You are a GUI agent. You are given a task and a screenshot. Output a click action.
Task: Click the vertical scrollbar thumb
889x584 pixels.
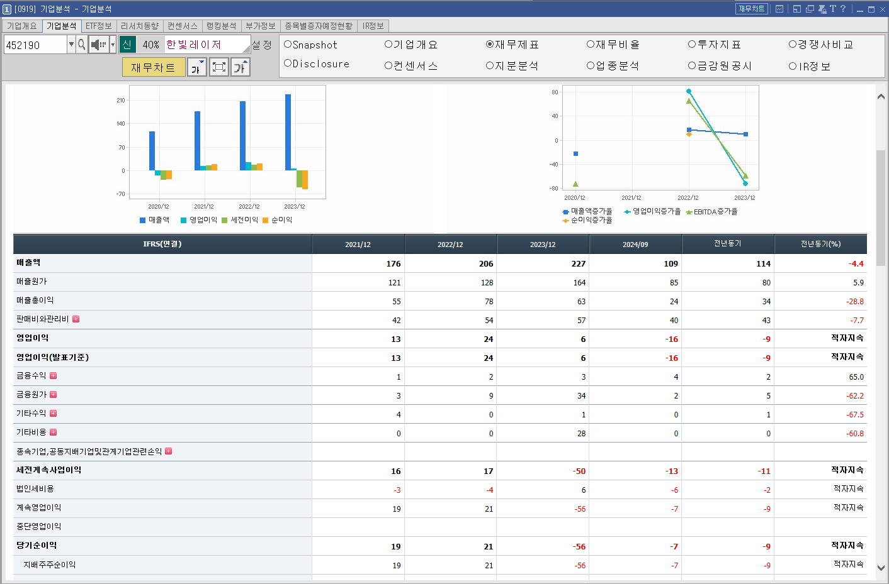coord(881,207)
